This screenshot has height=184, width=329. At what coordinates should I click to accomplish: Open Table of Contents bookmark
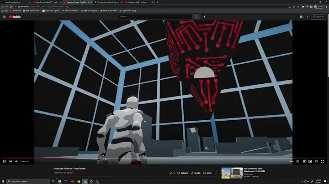71,10
